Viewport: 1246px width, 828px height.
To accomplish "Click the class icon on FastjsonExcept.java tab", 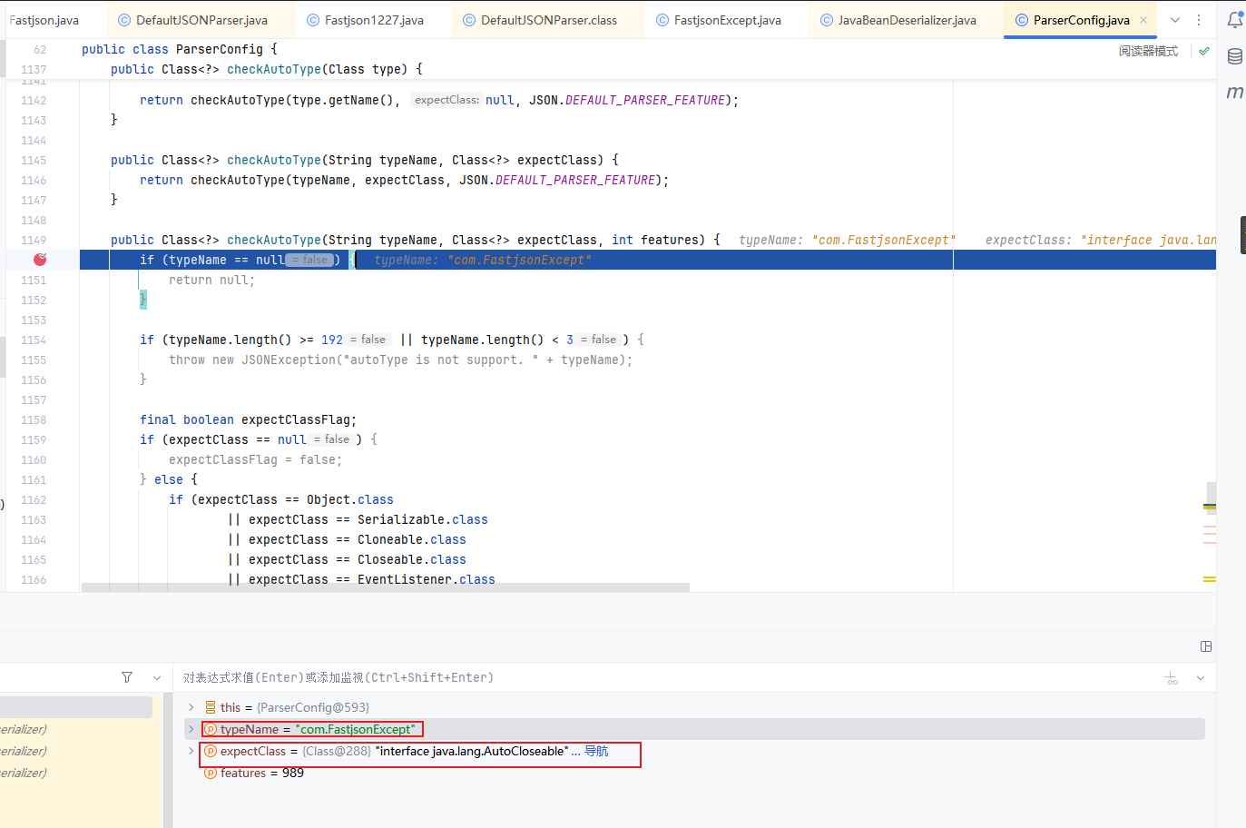I will 662,20.
